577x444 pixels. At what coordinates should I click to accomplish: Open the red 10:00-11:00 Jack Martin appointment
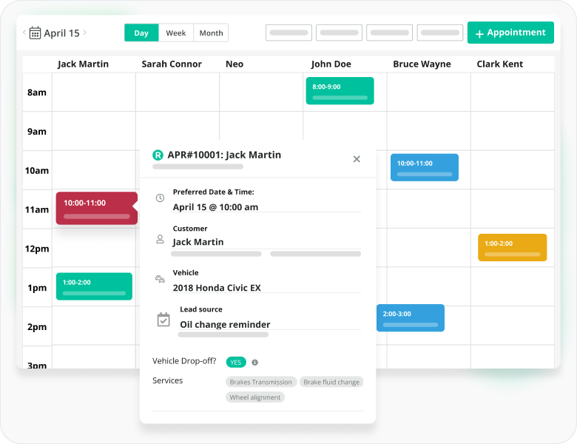pos(96,209)
